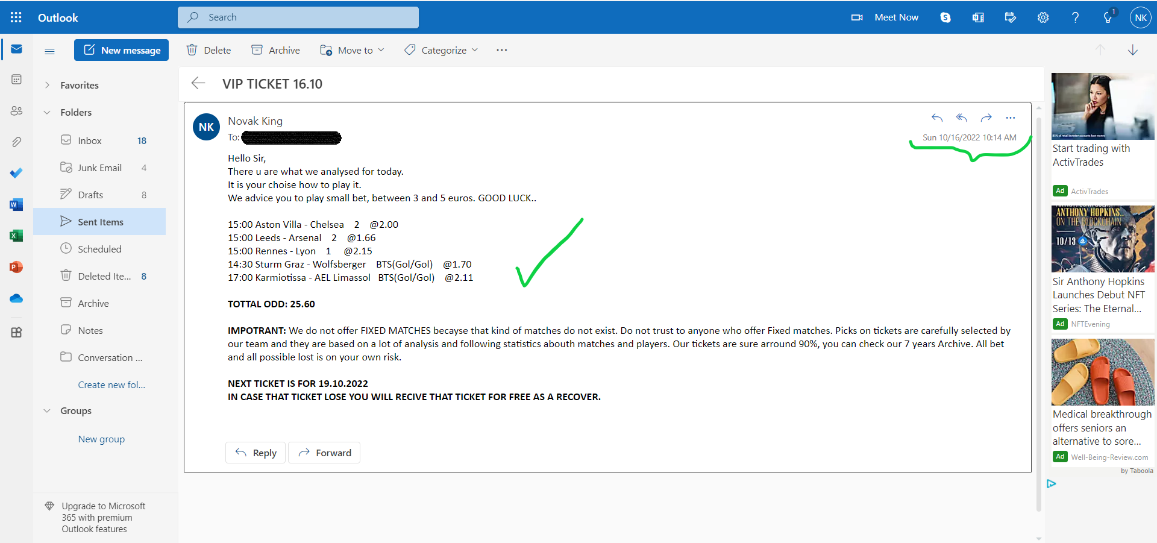Viewport: 1157px width, 543px height.
Task: Show more toolbar commands ellipsis
Action: [502, 50]
